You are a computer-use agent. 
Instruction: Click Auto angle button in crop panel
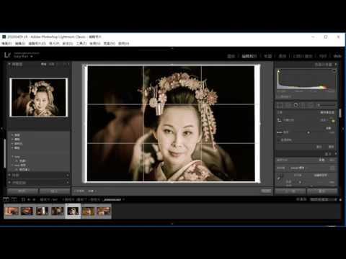[329, 128]
